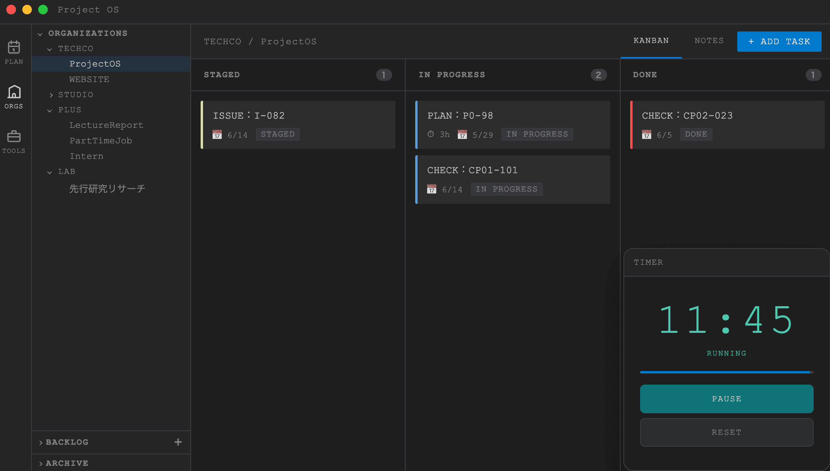Click the 3h estimate on P0-98

pyautogui.click(x=445, y=135)
